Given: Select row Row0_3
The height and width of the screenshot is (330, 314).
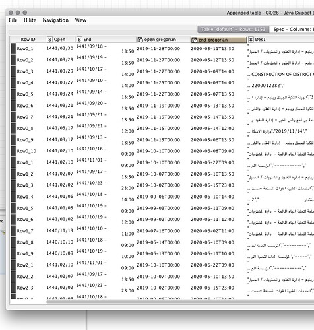Looking at the screenshot, I should click(25, 71).
